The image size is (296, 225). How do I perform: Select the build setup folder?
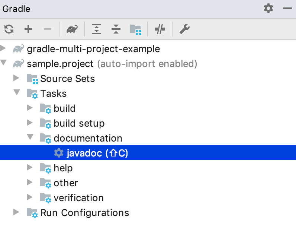(79, 123)
